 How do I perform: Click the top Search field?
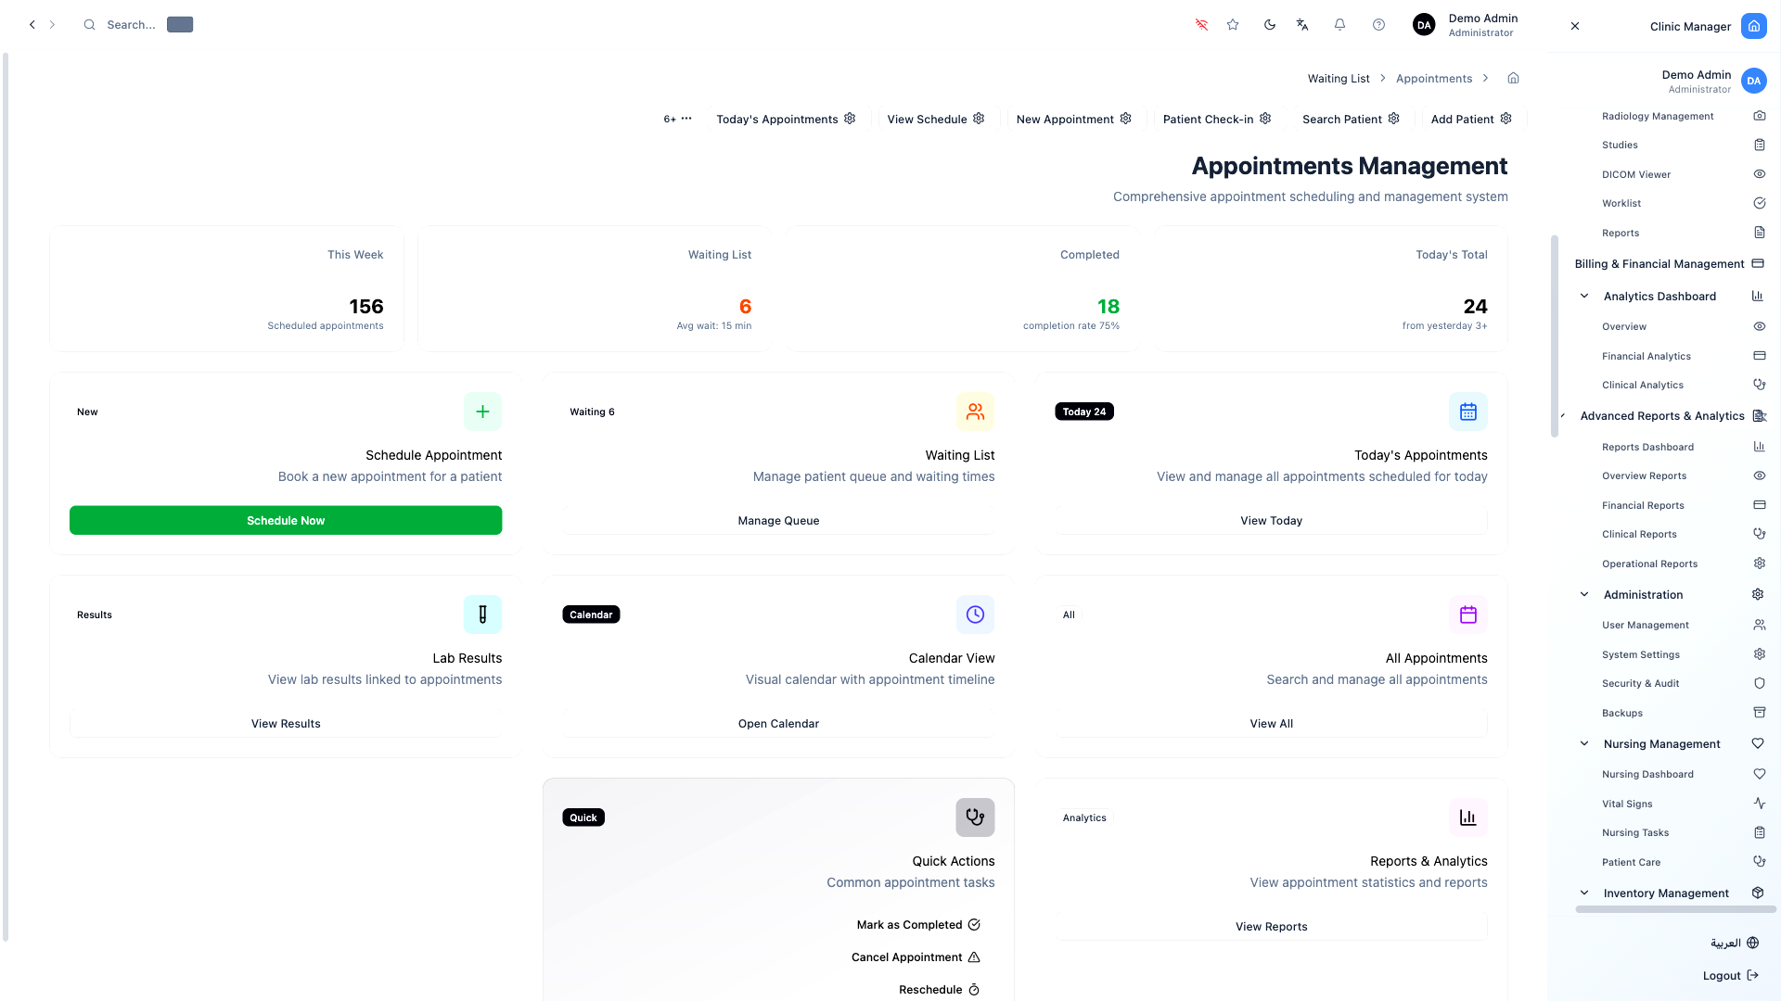pos(131,25)
